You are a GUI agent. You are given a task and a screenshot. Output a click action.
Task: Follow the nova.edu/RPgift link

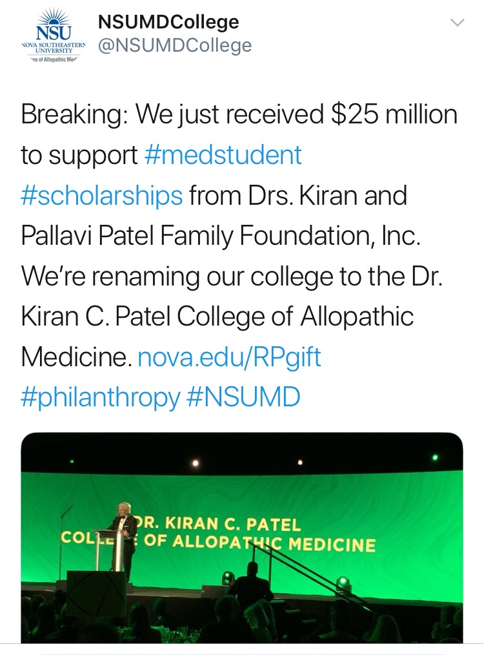tap(229, 357)
